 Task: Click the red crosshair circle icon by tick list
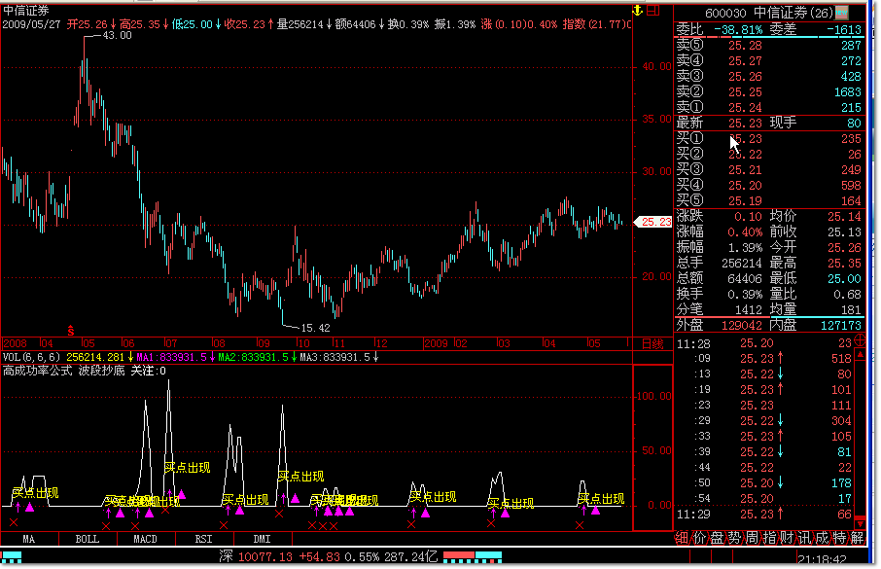click(860, 339)
